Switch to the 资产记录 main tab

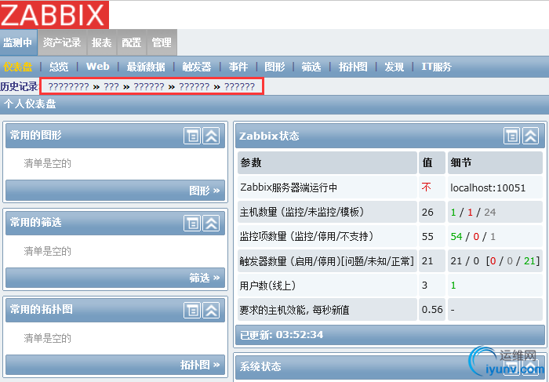pos(62,42)
